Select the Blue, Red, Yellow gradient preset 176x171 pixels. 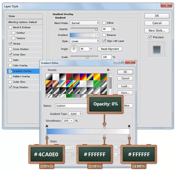tap(83, 77)
